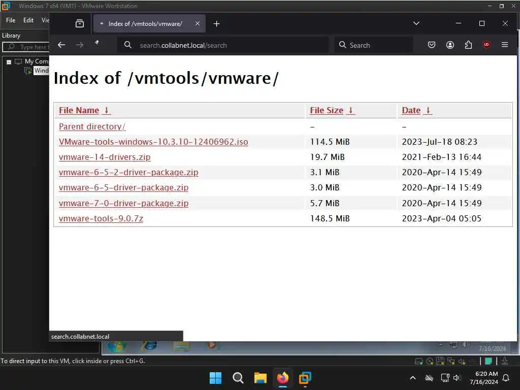Sort the listing by File Size header
The image size is (520, 390).
pyautogui.click(x=332, y=110)
